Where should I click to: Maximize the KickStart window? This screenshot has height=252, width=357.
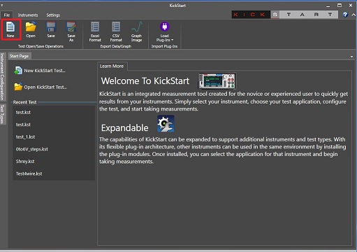point(340,5)
